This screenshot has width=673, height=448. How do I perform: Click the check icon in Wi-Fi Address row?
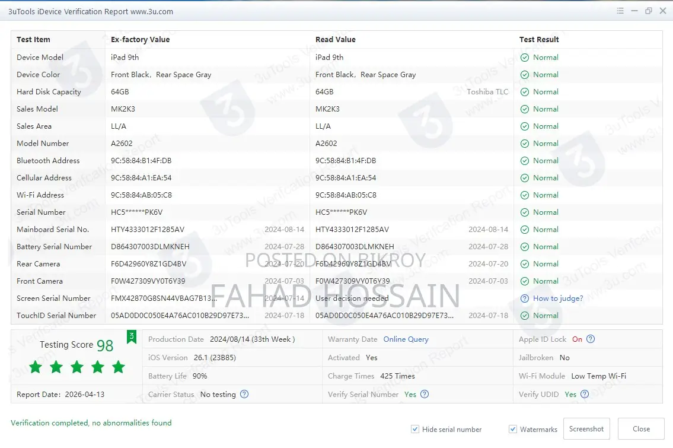pos(525,195)
